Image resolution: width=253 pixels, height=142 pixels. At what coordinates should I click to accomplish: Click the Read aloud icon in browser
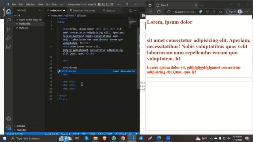pyautogui.click(x=207, y=11)
